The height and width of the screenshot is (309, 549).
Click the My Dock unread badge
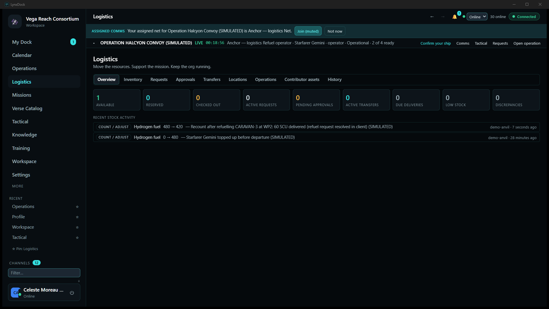coord(73,42)
